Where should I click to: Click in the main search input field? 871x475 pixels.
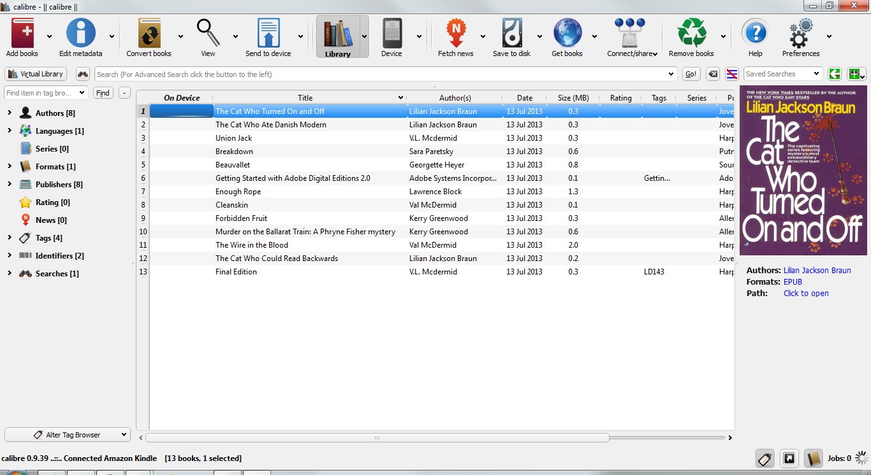point(385,74)
